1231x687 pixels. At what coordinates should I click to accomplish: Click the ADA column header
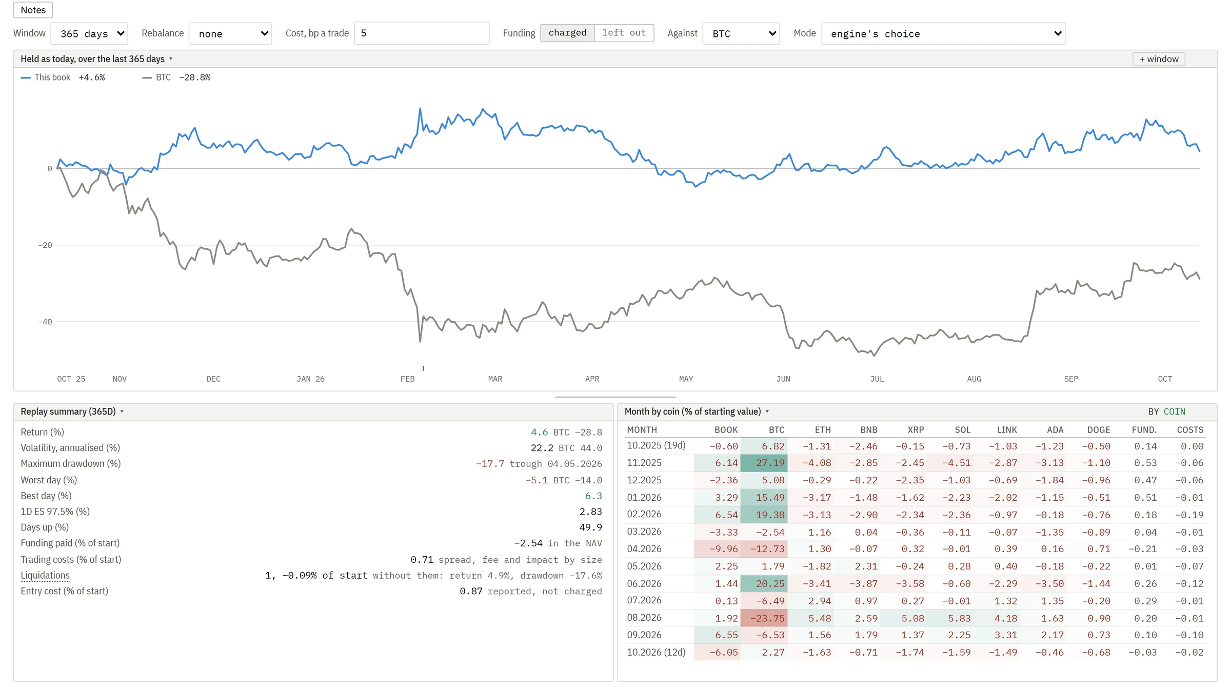pyautogui.click(x=1055, y=430)
